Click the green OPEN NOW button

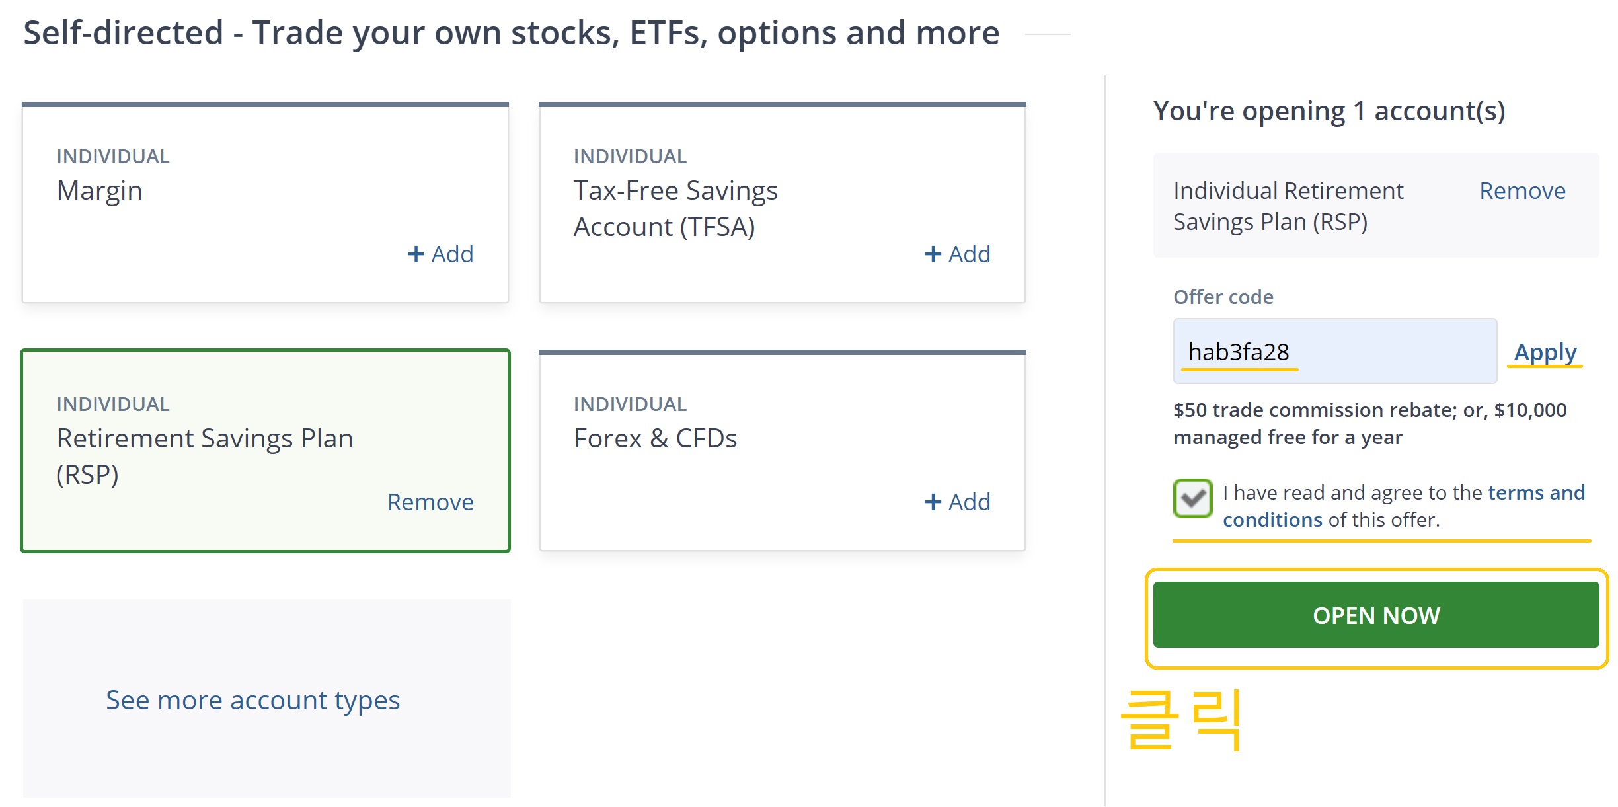tap(1376, 615)
